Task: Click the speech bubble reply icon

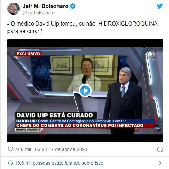Action: 10,163
